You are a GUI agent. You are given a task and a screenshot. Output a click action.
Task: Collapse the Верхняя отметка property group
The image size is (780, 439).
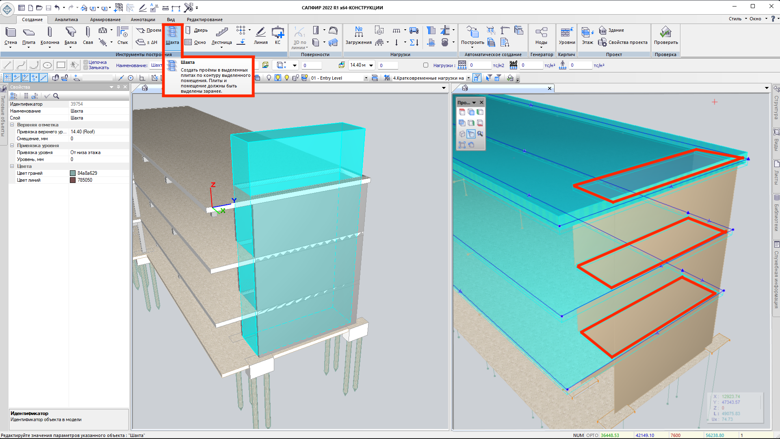click(x=12, y=125)
